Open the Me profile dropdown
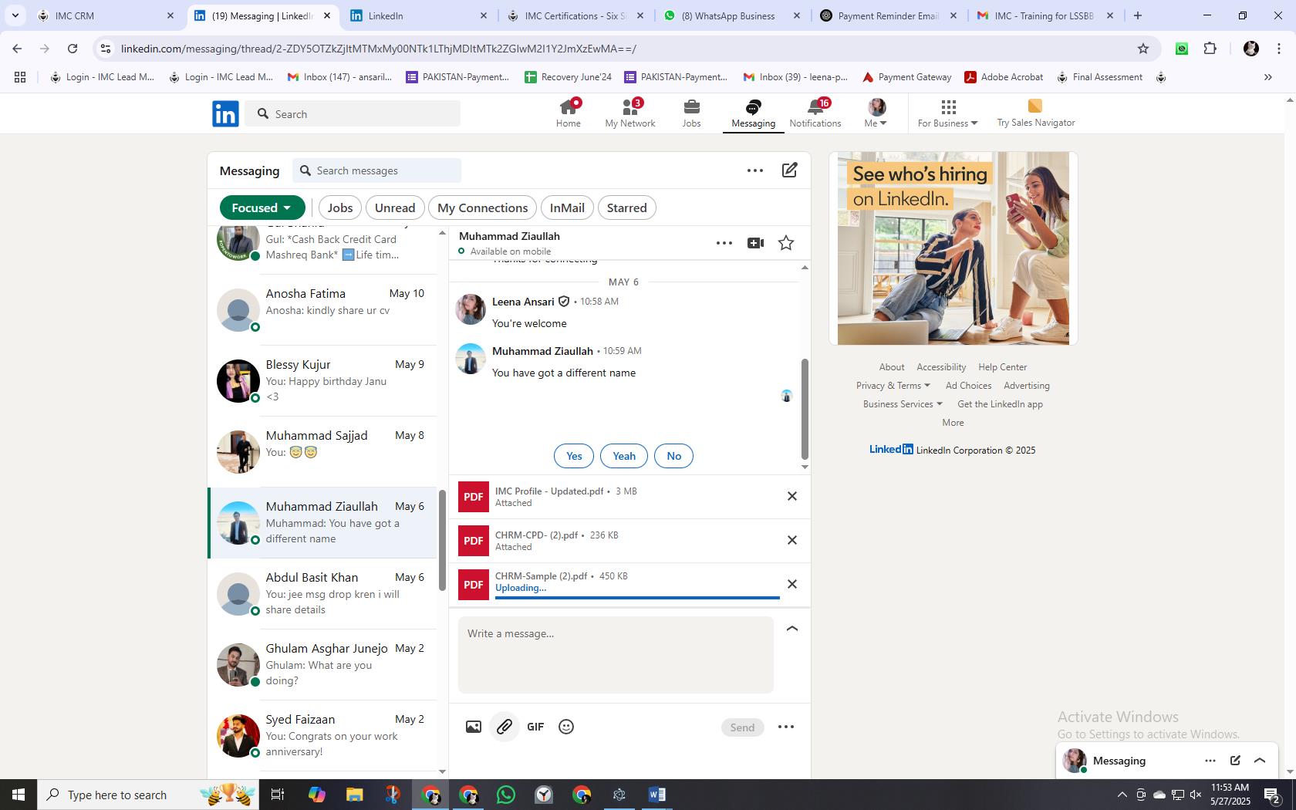1296x810 pixels. 876,113
